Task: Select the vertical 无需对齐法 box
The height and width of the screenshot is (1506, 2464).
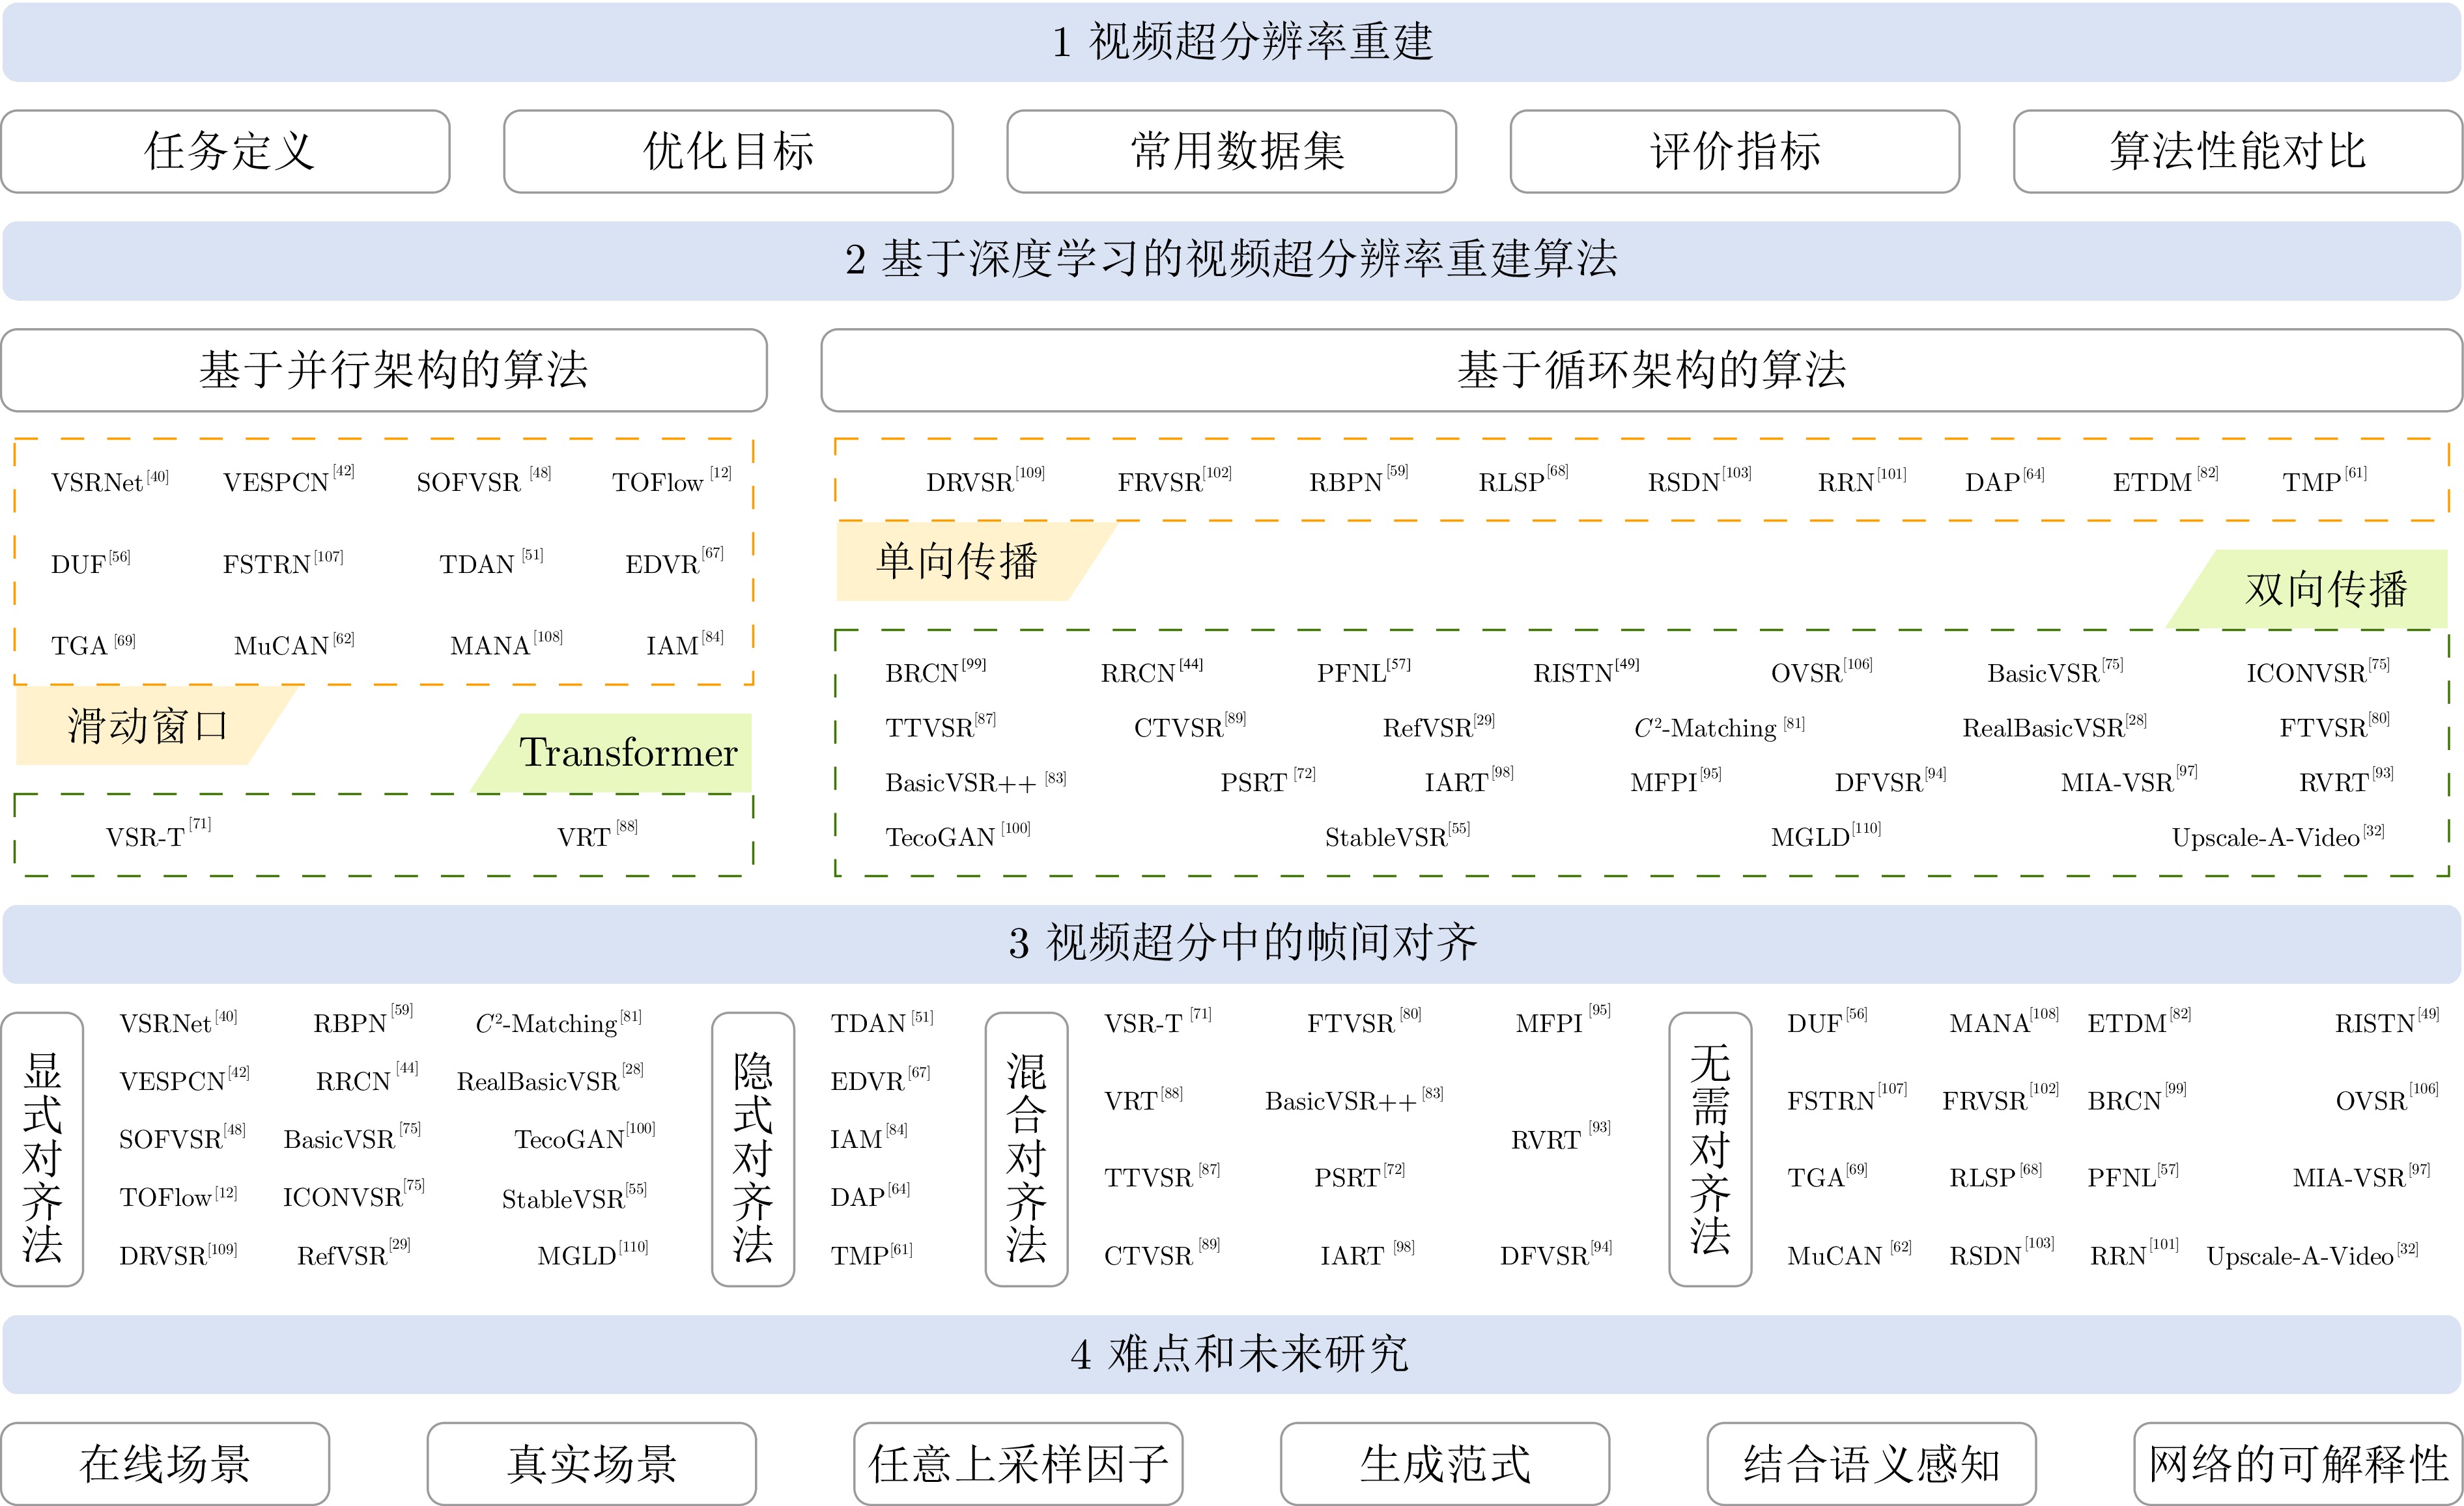Action: [1710, 1149]
